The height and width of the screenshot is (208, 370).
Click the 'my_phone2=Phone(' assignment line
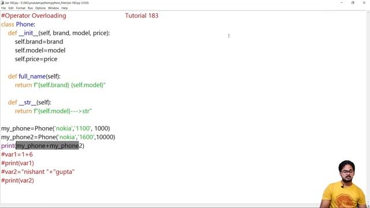click(58, 138)
